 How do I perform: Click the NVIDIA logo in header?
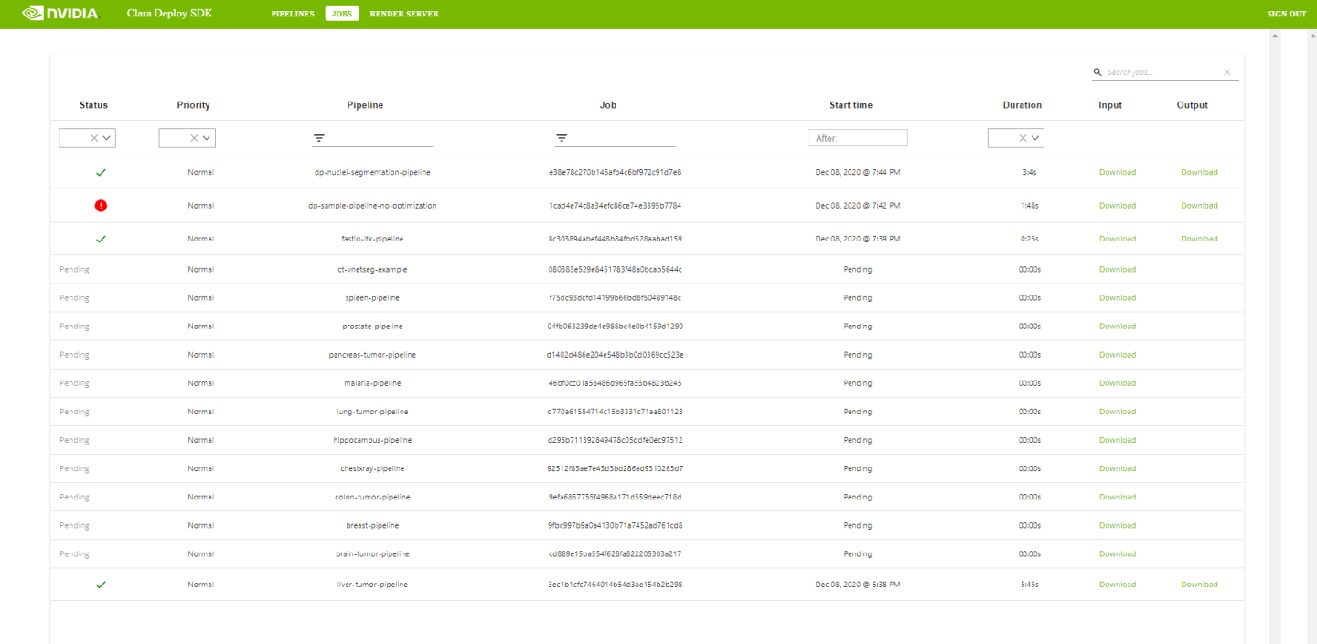point(59,14)
